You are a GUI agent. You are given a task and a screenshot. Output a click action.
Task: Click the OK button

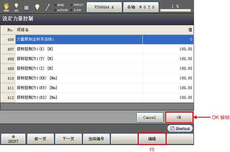click(x=179, y=117)
